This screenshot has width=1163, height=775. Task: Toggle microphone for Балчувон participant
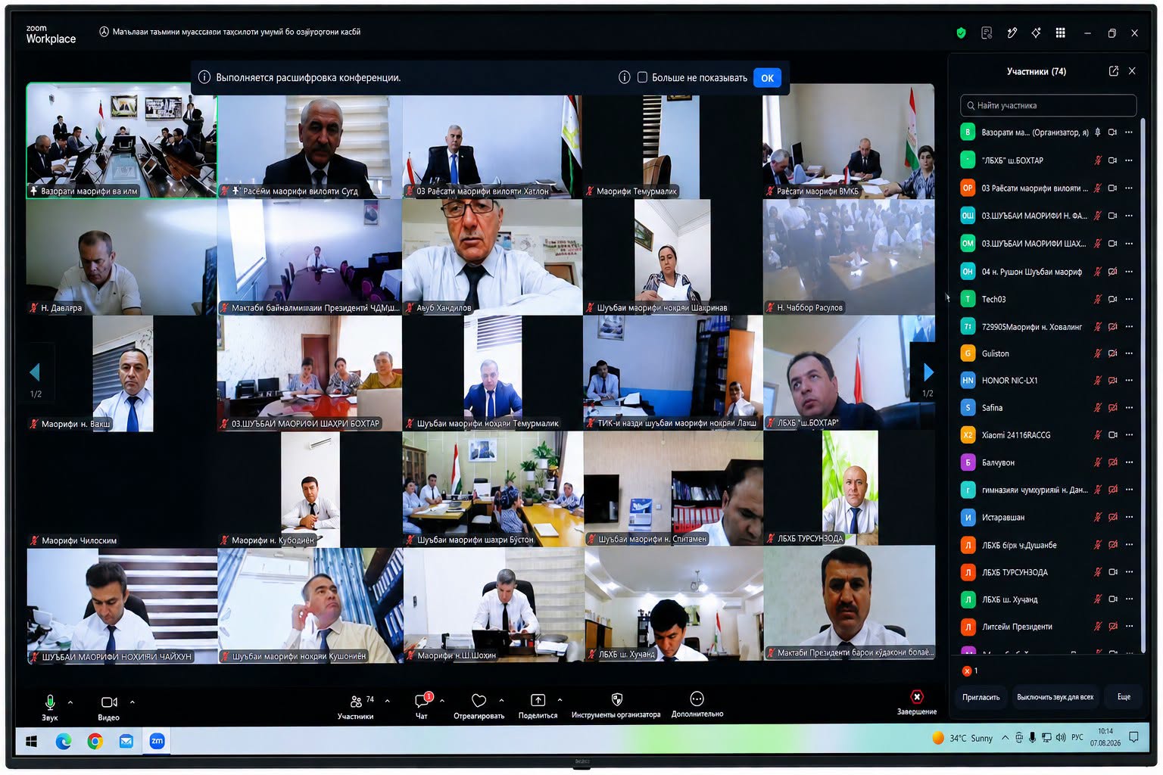click(1097, 462)
